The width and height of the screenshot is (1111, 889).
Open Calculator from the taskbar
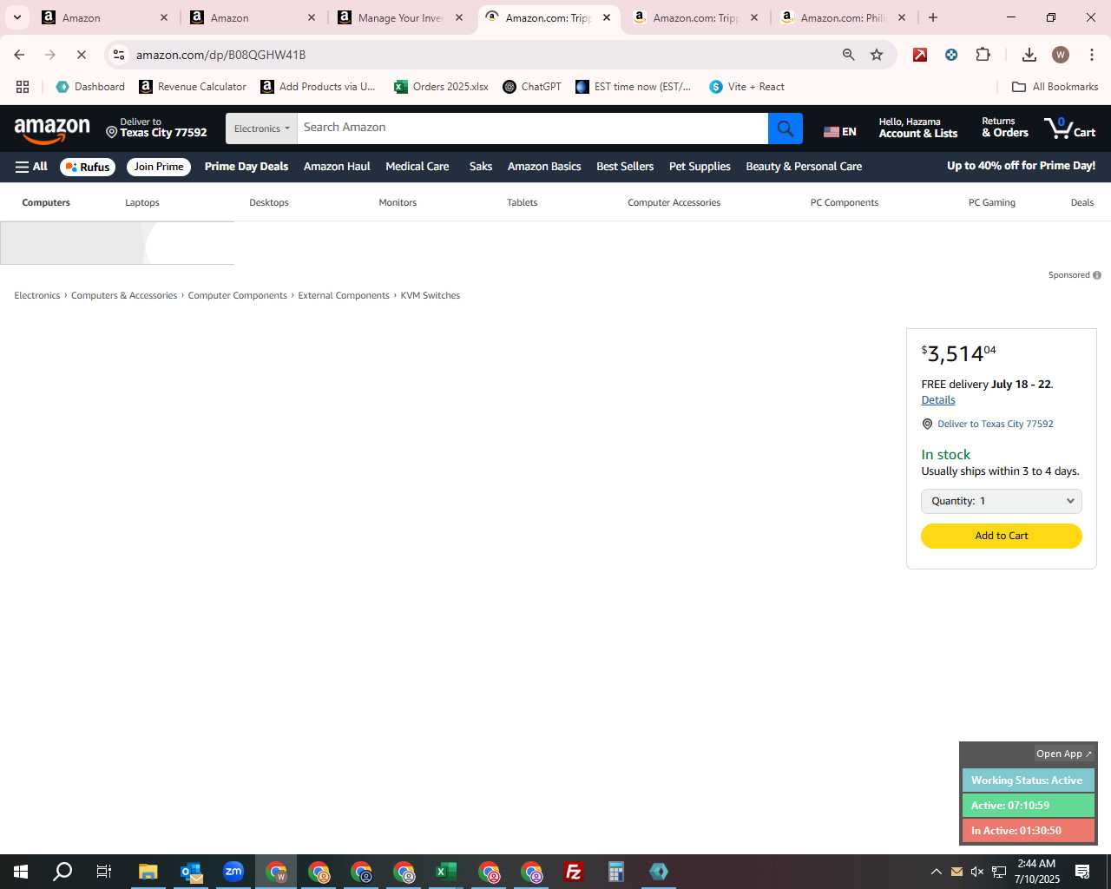click(x=616, y=872)
